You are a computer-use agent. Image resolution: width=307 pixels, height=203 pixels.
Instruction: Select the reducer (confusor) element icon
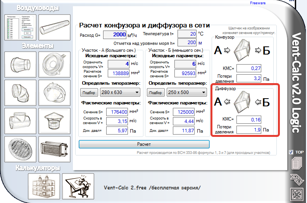click(21, 65)
